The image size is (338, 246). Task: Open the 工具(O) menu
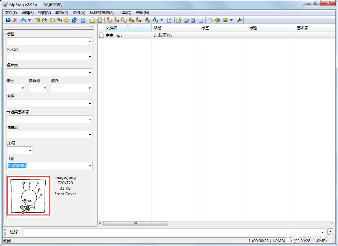pos(125,13)
